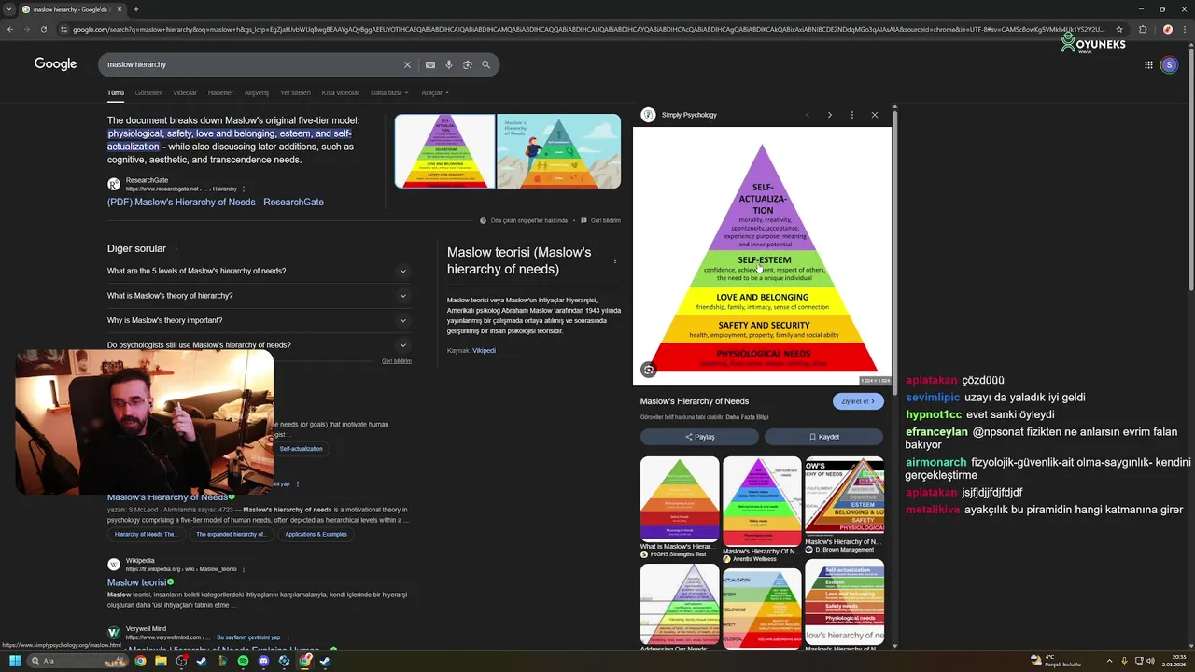
Task: Open options for Maslow teorisi knowledge panel
Action: [x=614, y=260]
